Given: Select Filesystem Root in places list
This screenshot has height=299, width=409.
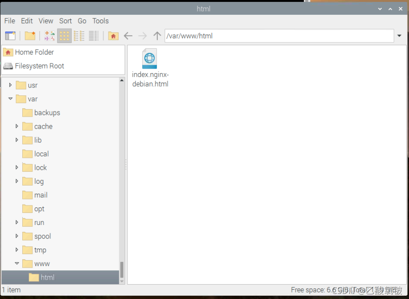Looking at the screenshot, I should point(63,66).
